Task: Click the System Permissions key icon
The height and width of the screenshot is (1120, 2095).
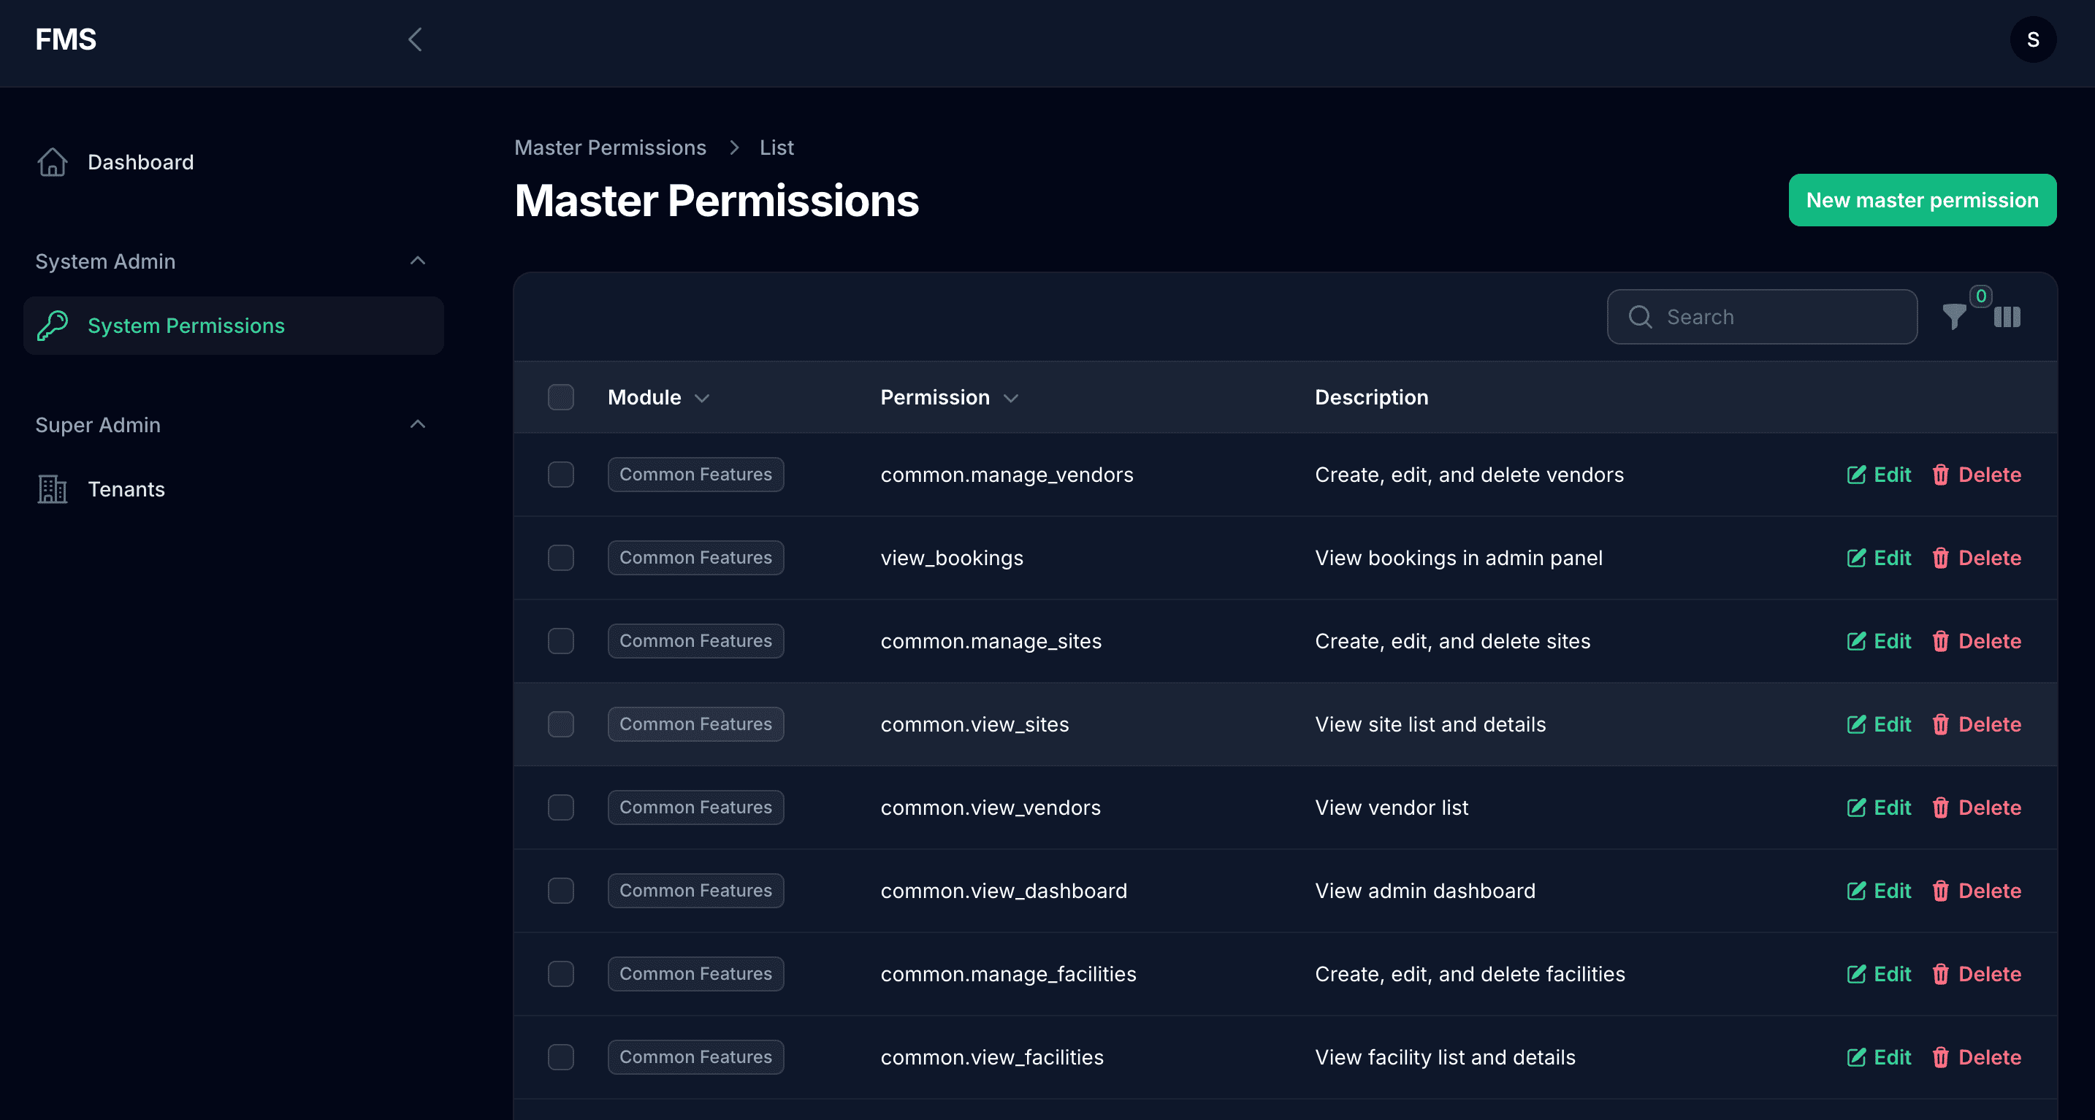Action: [x=52, y=326]
